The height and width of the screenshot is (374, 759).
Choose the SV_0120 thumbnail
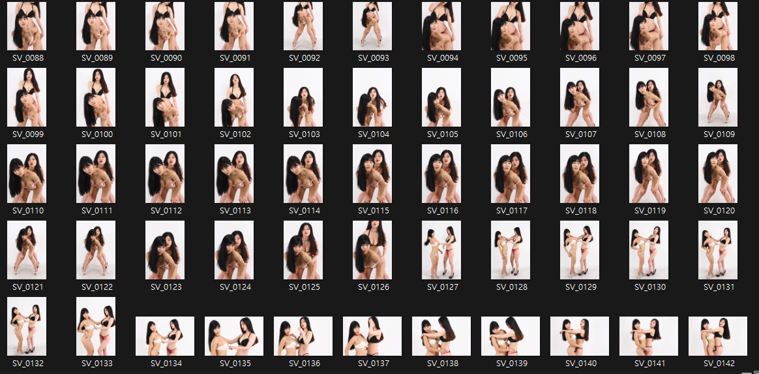point(718,174)
